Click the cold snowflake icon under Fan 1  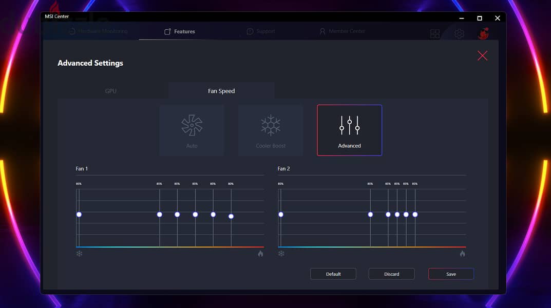[x=80, y=254]
